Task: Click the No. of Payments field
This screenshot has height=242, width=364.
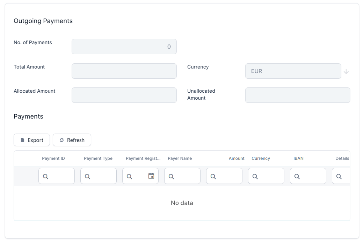Action: 124,47
